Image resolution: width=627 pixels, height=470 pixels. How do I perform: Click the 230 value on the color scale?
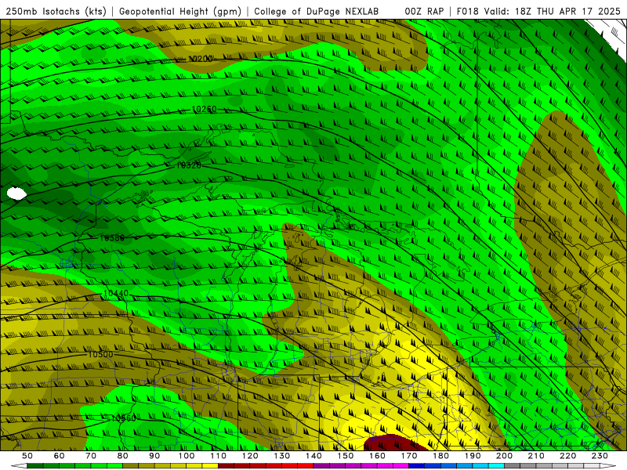pos(600,456)
